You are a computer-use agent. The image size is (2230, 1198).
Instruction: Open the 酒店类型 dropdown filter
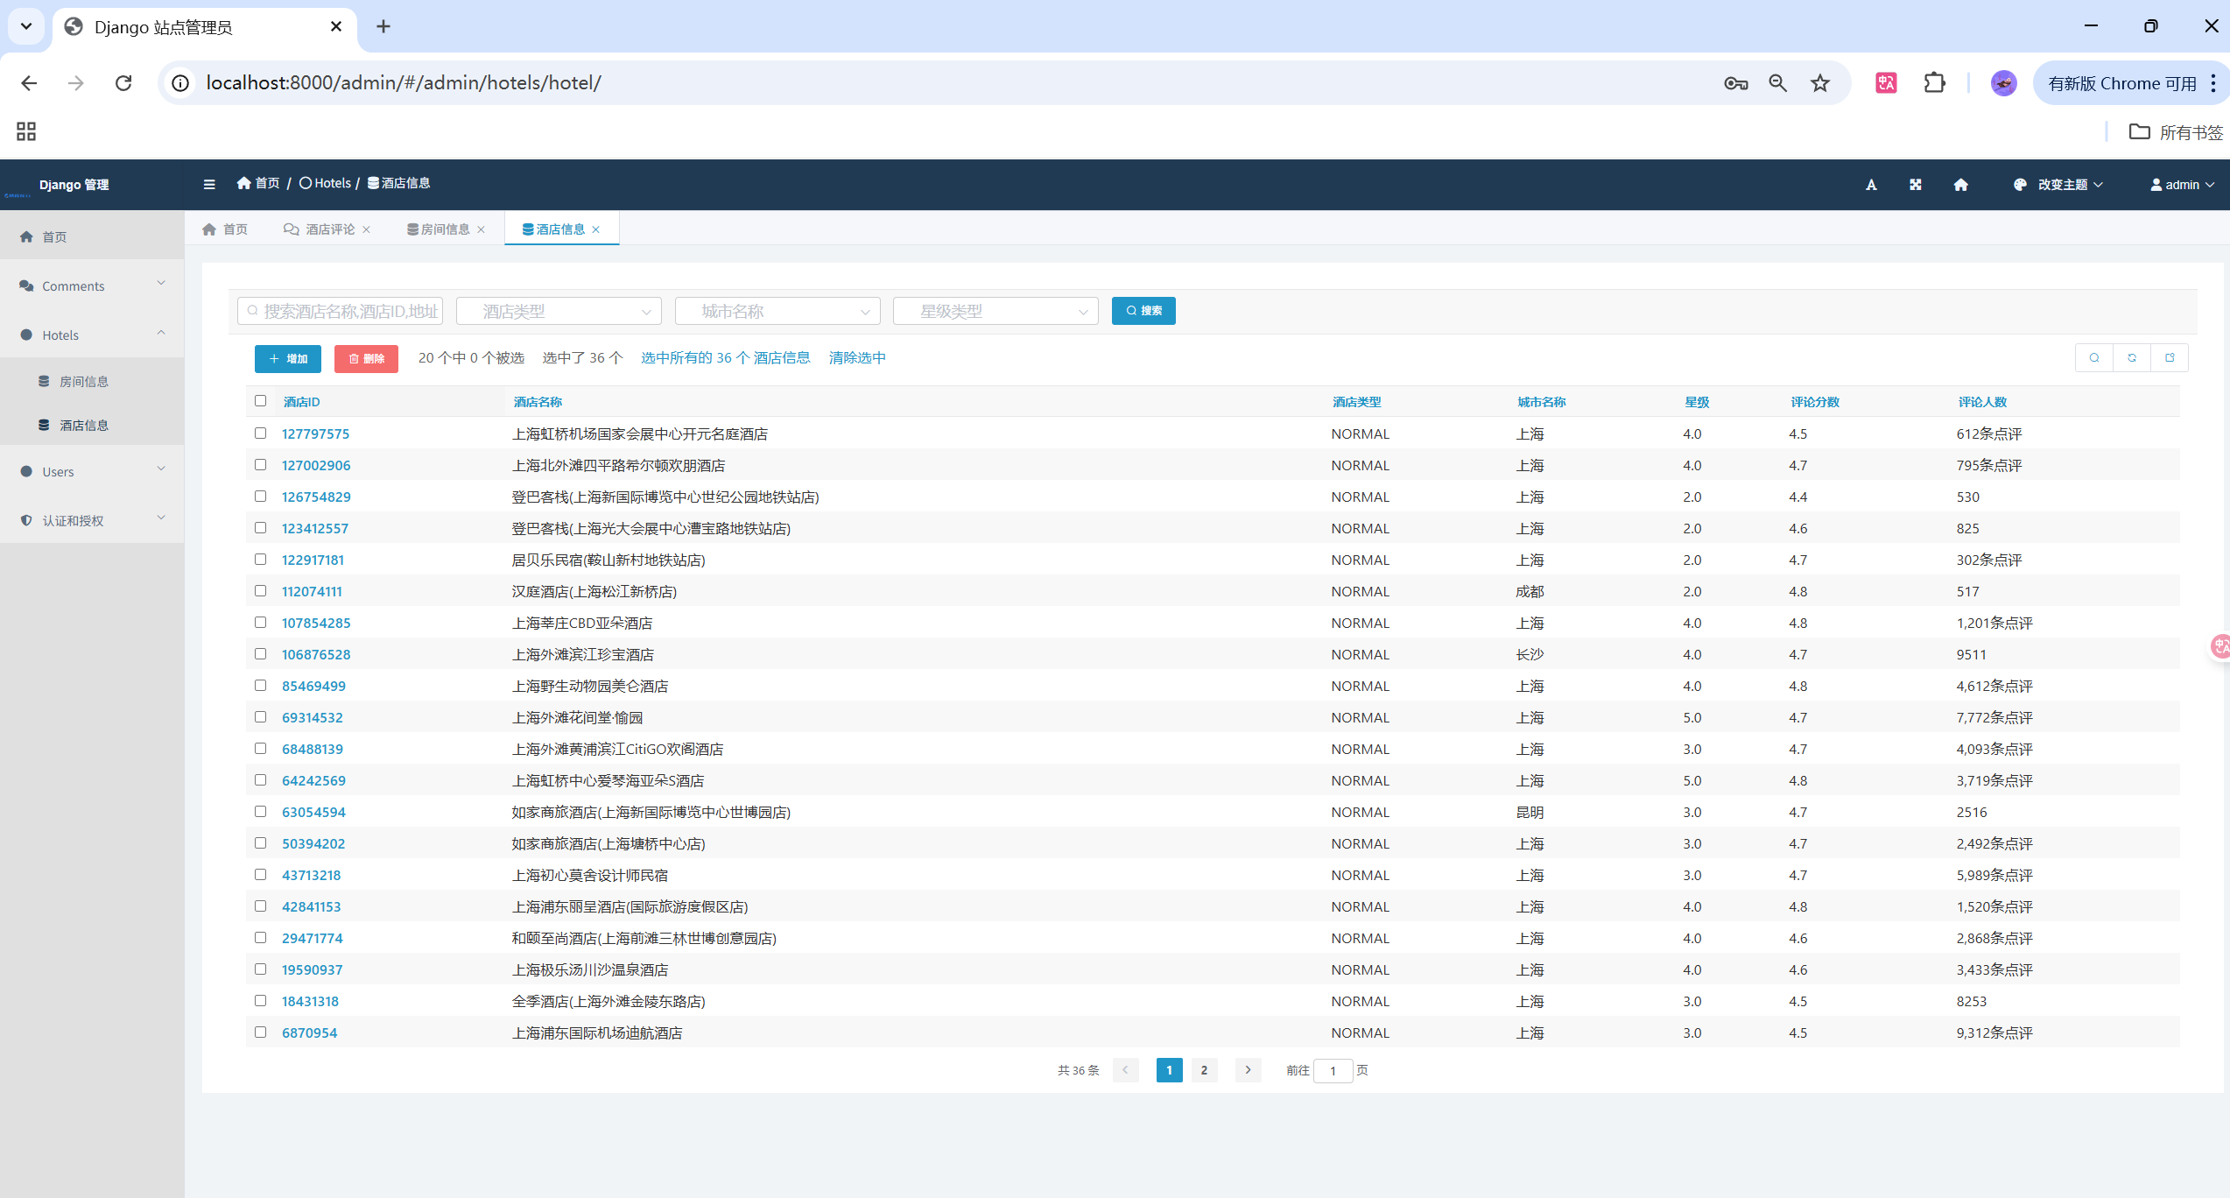pos(559,311)
